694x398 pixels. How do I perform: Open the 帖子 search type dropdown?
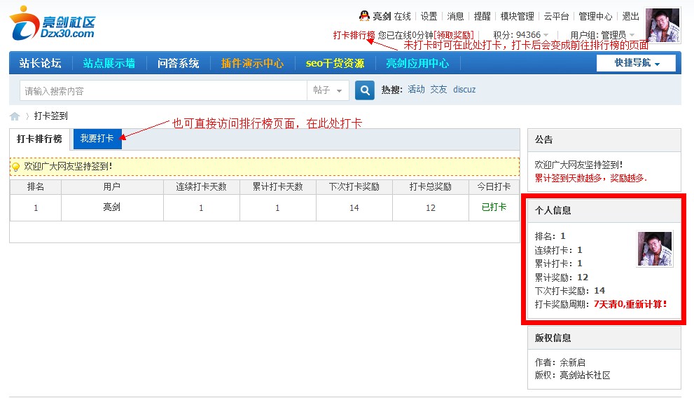328,90
